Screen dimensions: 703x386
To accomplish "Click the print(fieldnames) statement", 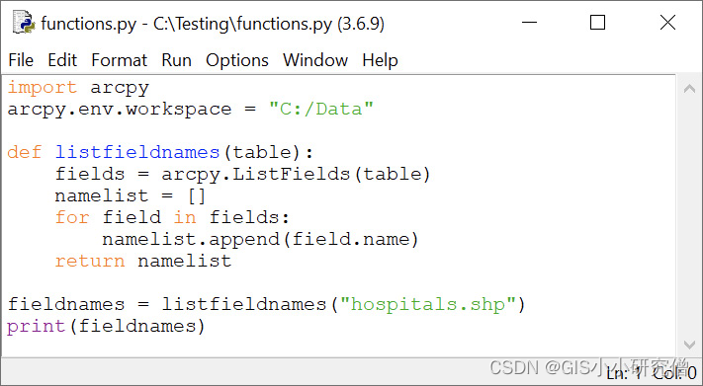I will (106, 326).
